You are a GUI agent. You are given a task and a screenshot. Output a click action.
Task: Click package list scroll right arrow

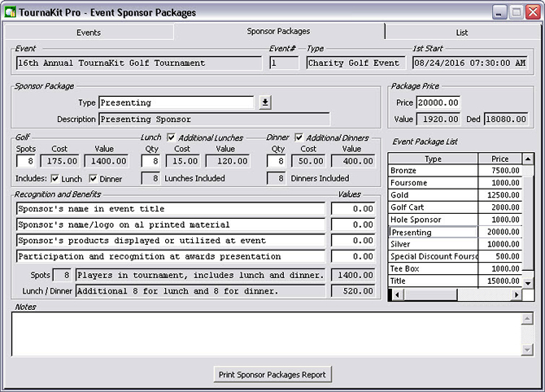(517, 294)
